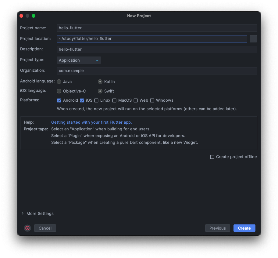The width and height of the screenshot is (278, 258).
Task: Click the green zoom window button
Action: coord(34,16)
